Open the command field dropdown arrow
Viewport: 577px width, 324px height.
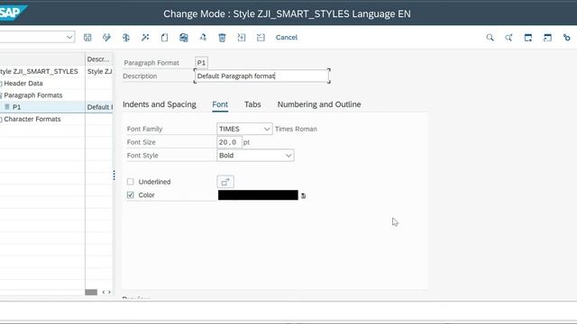[69, 37]
